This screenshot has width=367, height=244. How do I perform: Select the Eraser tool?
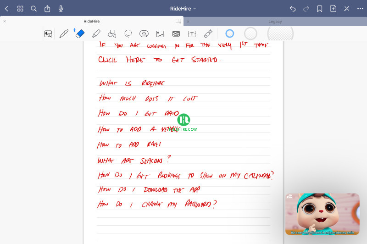[x=80, y=33]
